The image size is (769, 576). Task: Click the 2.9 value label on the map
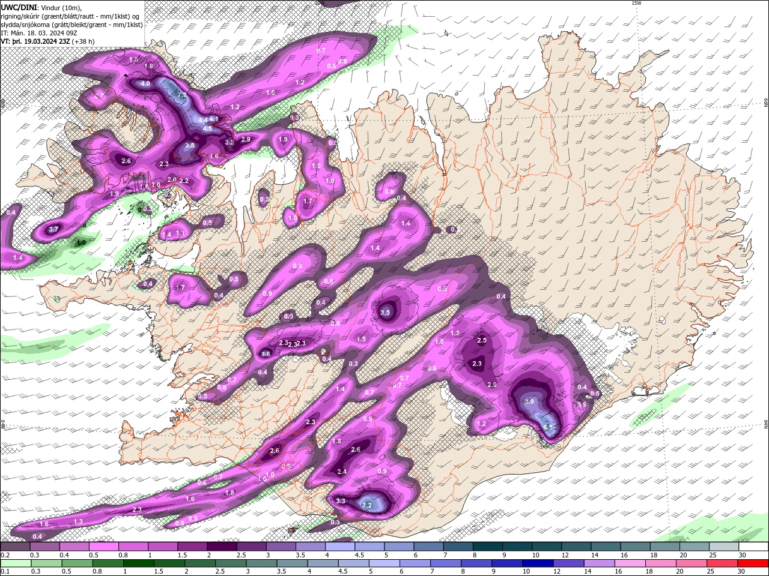(245, 139)
